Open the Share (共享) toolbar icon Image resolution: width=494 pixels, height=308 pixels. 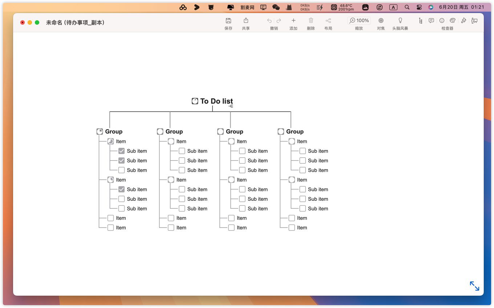(x=246, y=21)
